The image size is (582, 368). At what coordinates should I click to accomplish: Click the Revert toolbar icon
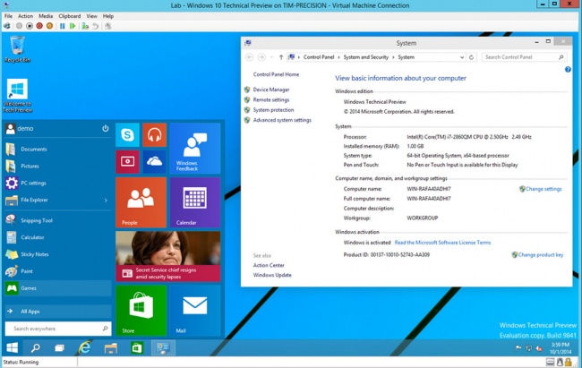[x=96, y=26]
